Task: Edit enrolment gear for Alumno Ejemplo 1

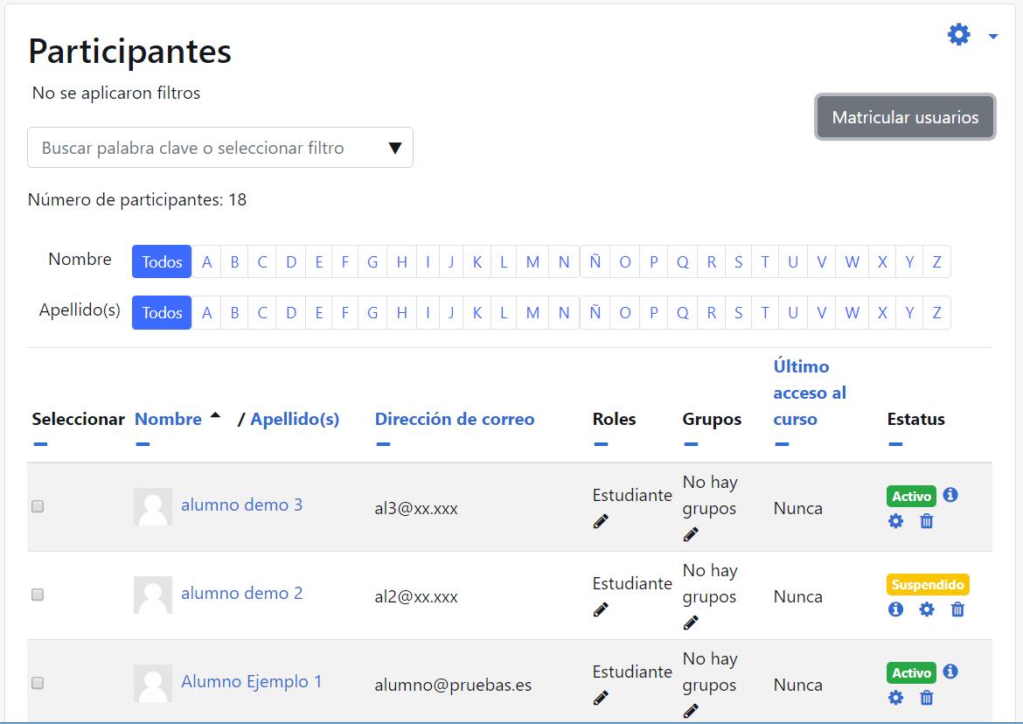Action: pos(895,698)
